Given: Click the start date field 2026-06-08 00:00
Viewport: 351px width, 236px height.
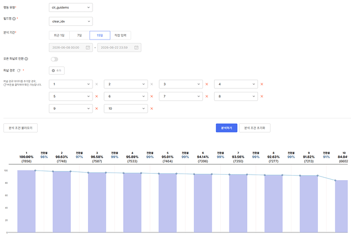Looking at the screenshot, I should click(71, 48).
